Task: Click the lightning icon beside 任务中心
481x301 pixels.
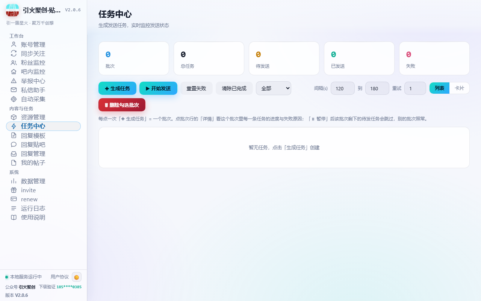Action: tap(14, 126)
